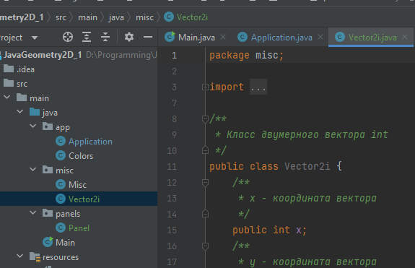Click the resources folder icon
The height and width of the screenshot is (268, 415).
point(35,257)
